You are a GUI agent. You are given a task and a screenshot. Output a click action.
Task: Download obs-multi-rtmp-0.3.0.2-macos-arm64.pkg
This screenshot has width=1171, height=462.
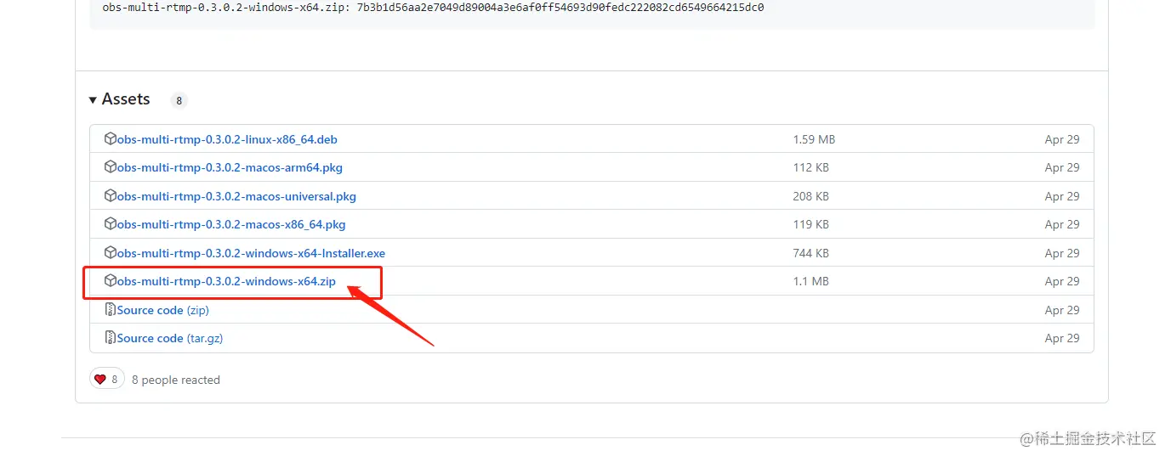[230, 168]
